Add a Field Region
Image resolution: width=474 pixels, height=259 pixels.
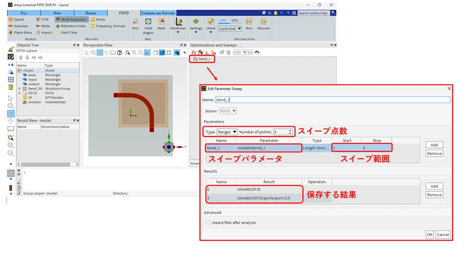(148, 26)
